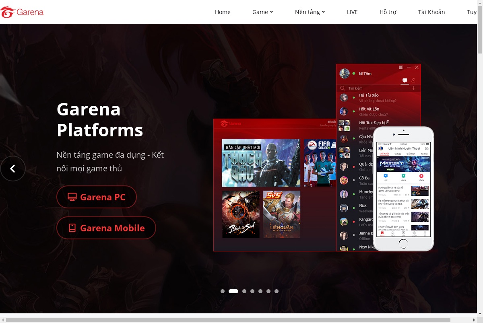Click the FIFA Online 4 game image

pyautogui.click(x=320, y=163)
